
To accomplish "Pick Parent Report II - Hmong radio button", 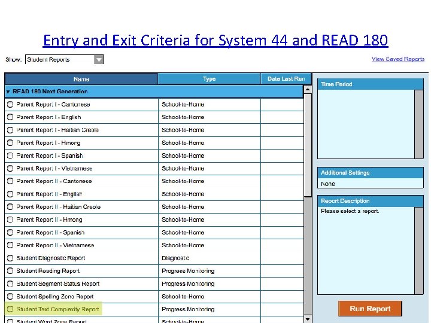I will coord(10,220).
